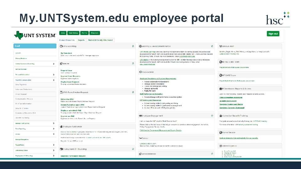Click the Time Reporting clock icon
301x169 pixels.
(x=61, y=46)
